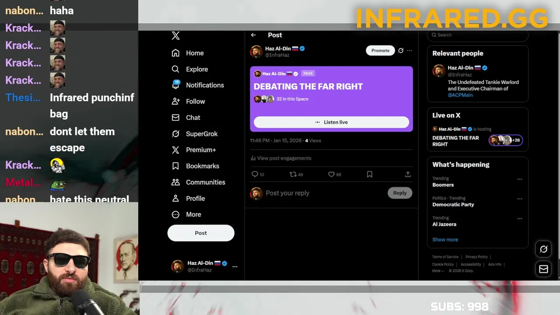Click the More circle icon
This screenshot has width=560, height=315.
click(175, 215)
